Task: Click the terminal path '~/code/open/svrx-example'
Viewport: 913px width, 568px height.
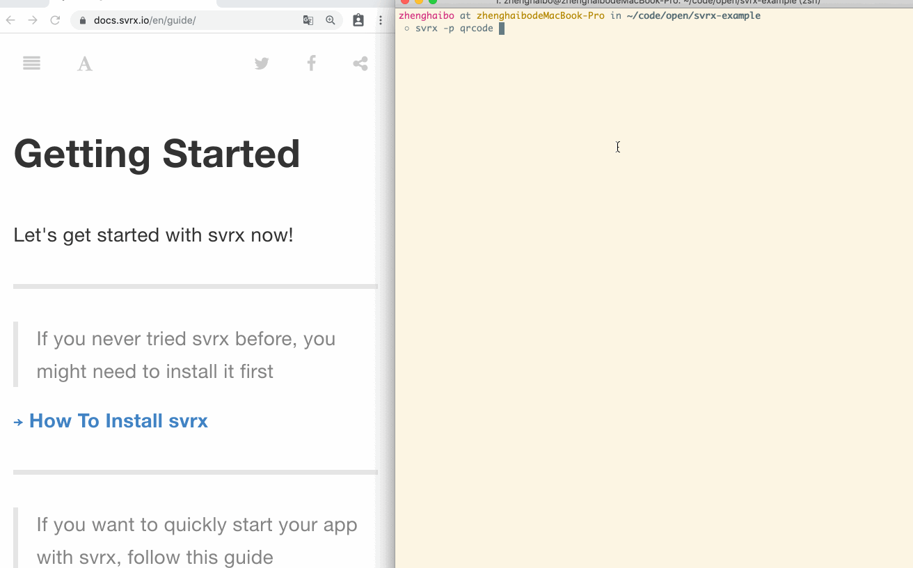Action: click(694, 15)
